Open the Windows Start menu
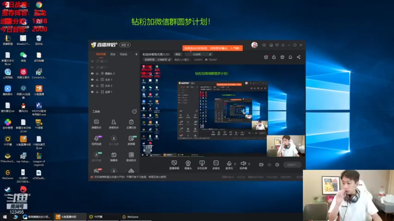This screenshot has height=221, width=394. click(5, 217)
